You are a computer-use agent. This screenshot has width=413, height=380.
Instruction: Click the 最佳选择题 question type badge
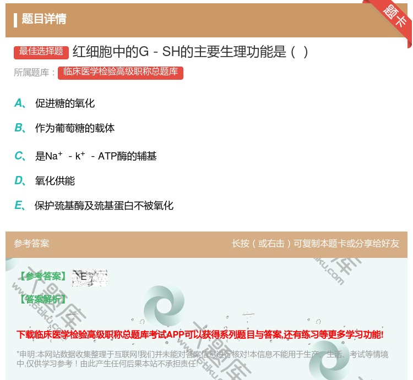point(41,52)
